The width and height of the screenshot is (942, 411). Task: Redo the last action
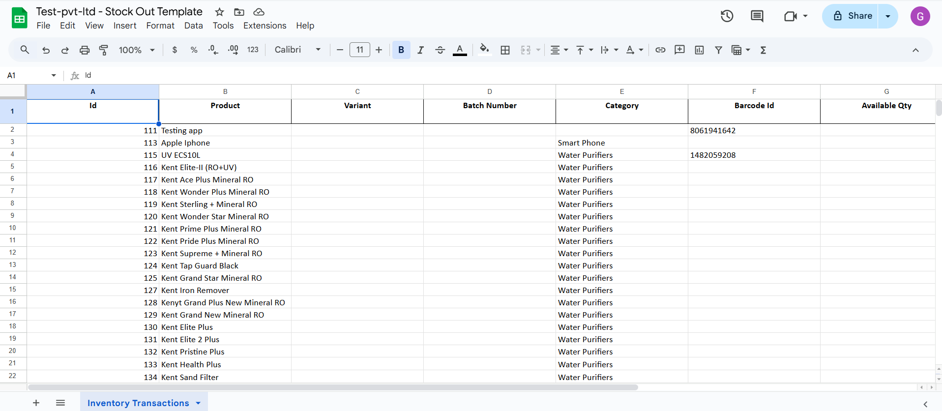point(65,50)
